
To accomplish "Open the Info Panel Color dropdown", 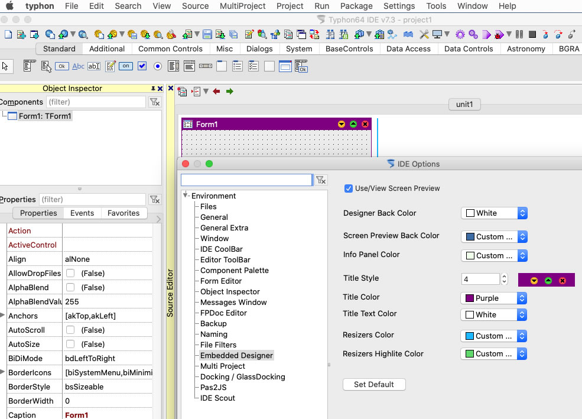I will coord(494,256).
